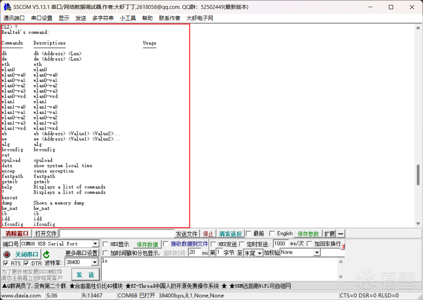Click the 停止 button
The width and height of the screenshot is (423, 300).
pyautogui.click(x=208, y=234)
